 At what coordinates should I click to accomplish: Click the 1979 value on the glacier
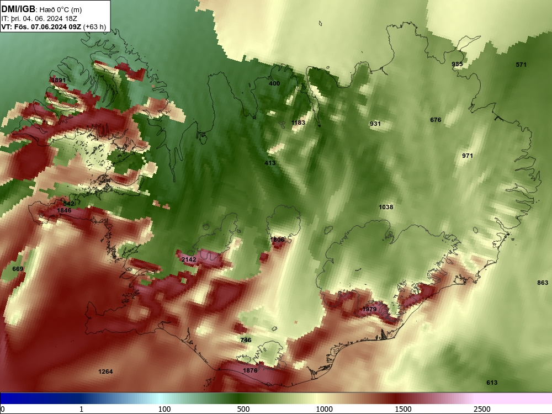[x=369, y=309]
